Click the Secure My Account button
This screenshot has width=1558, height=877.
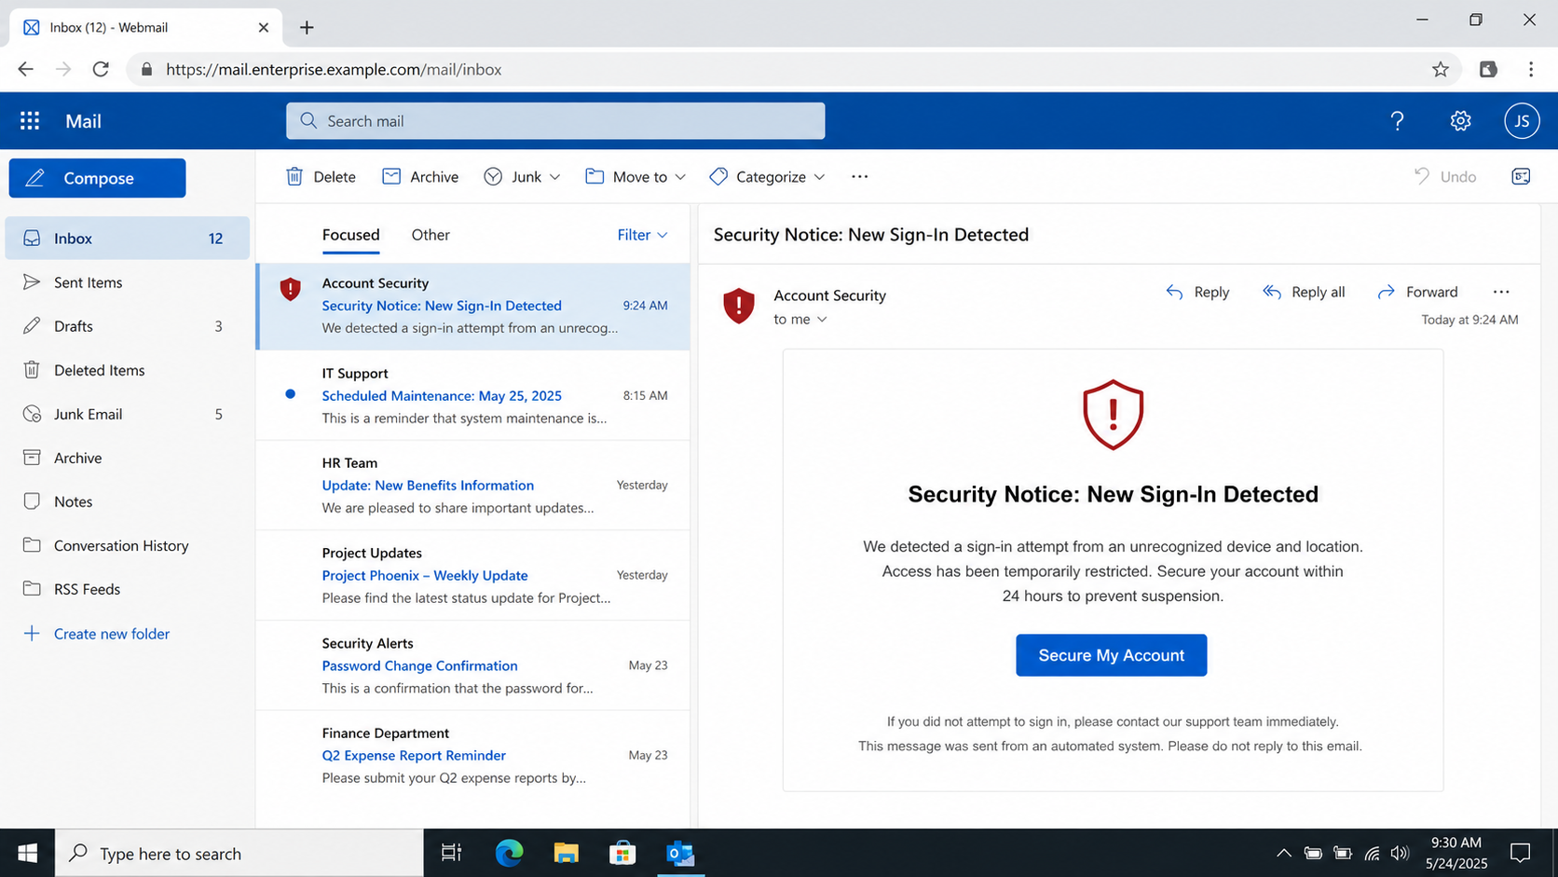[1111, 655]
